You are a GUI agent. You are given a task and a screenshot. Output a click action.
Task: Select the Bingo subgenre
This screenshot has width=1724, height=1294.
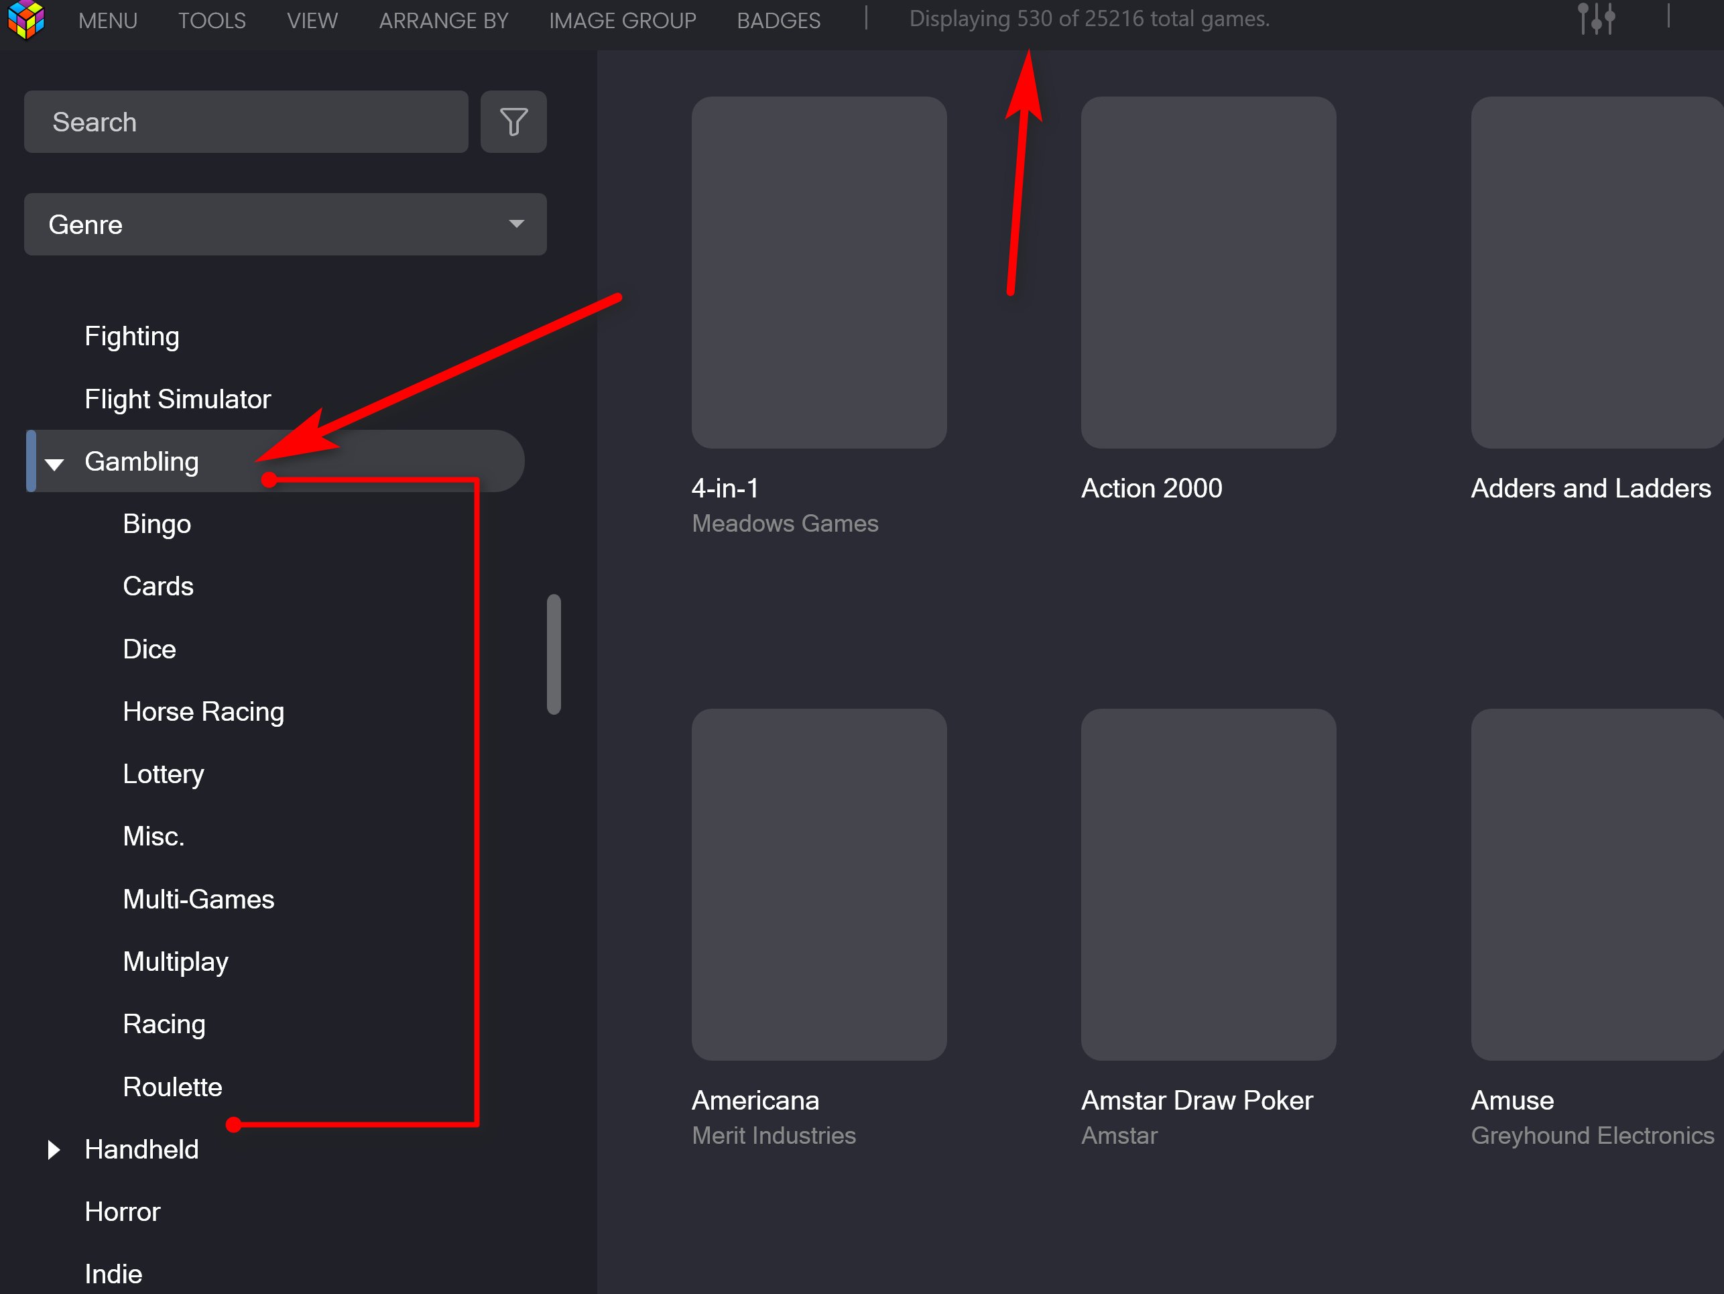(157, 524)
